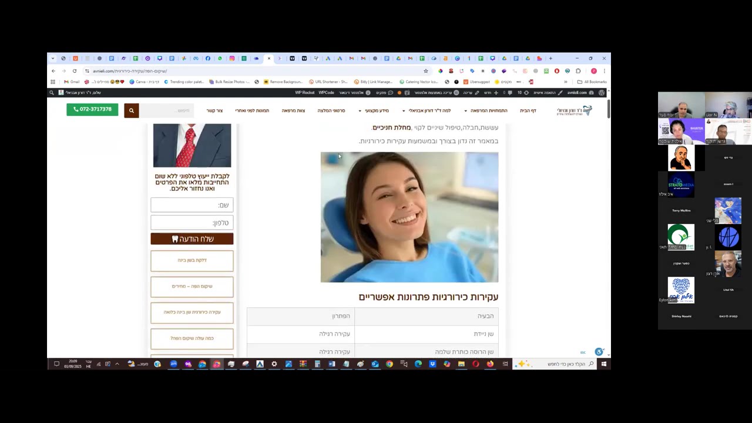Open the All Bookmarks folder
752x423 pixels.
coord(592,82)
